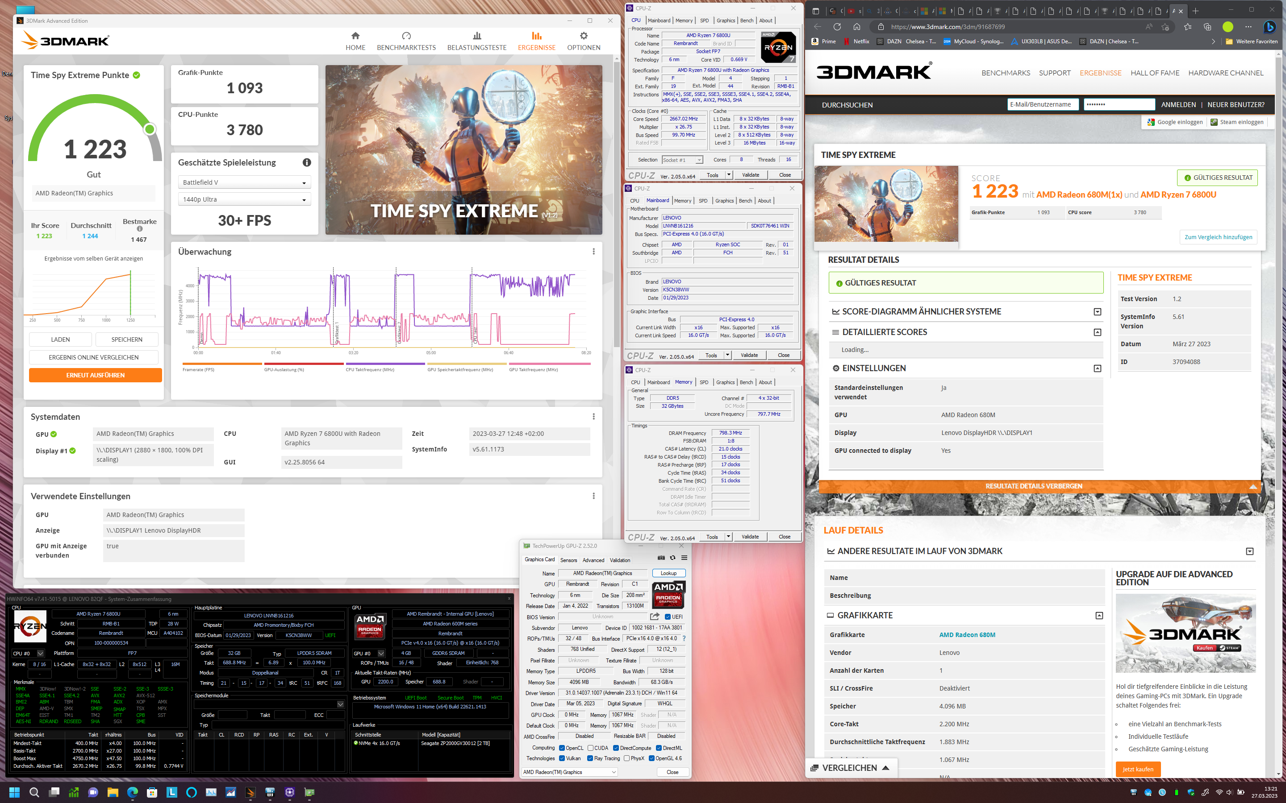Screen dimensions: 1286x803
Task: Open the CPU-Z taskbar icon
Action: (290, 792)
